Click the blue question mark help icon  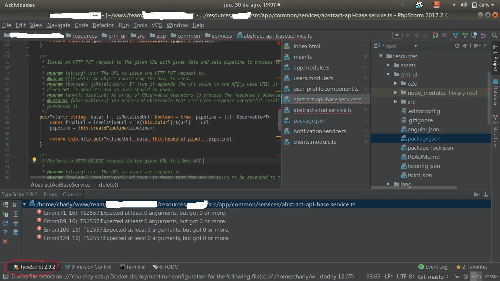coord(5,232)
